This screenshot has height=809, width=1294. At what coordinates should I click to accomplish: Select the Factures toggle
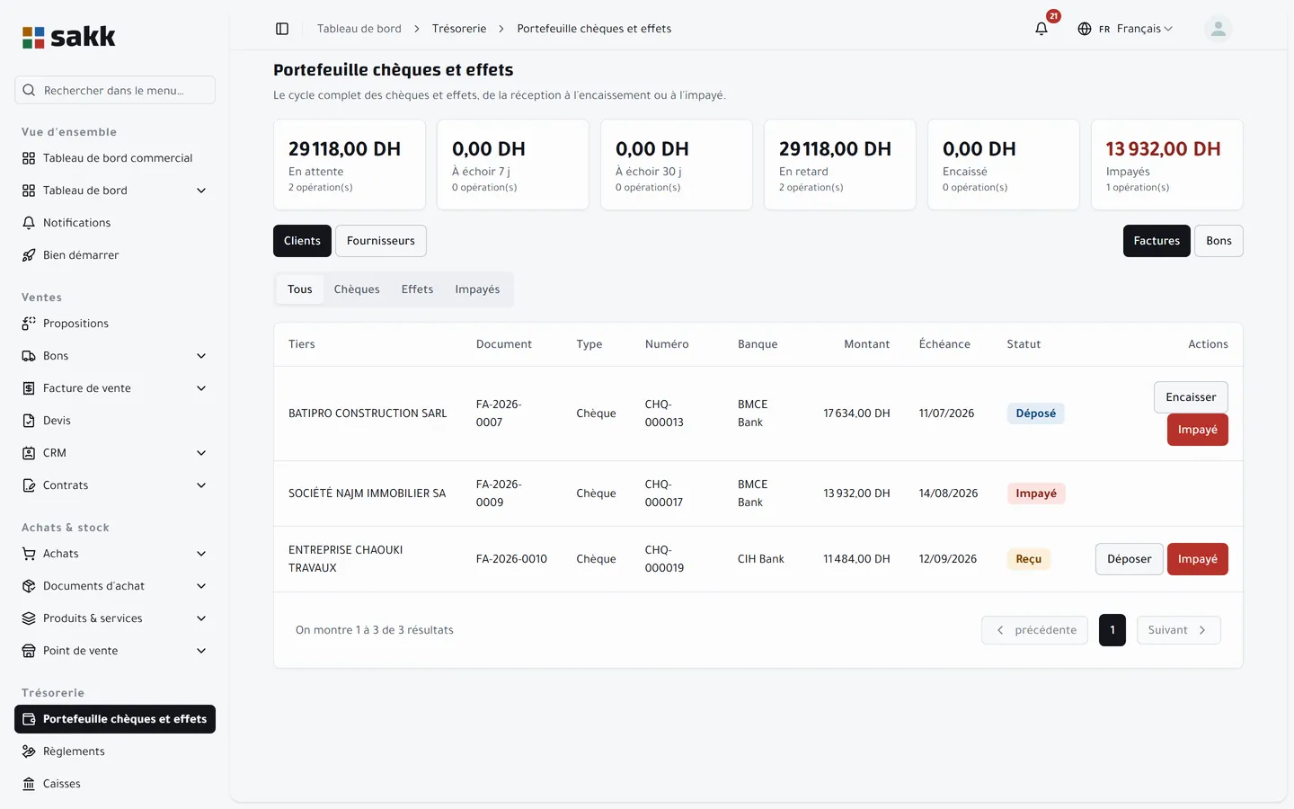coord(1157,241)
